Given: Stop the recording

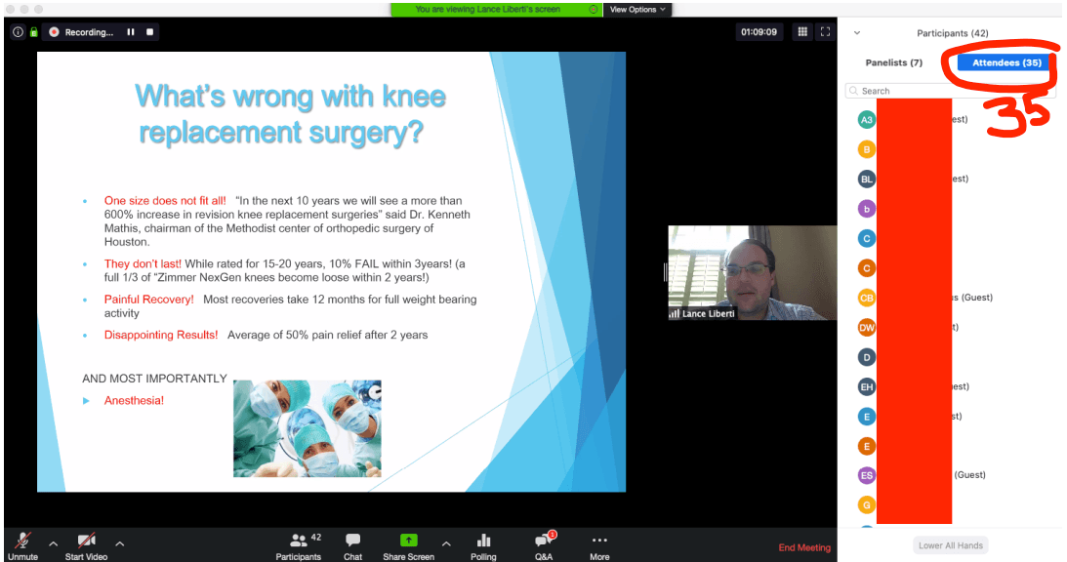Looking at the screenshot, I should pos(149,32).
